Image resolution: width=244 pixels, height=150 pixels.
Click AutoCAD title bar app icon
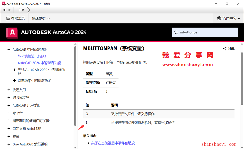pos(4,4)
